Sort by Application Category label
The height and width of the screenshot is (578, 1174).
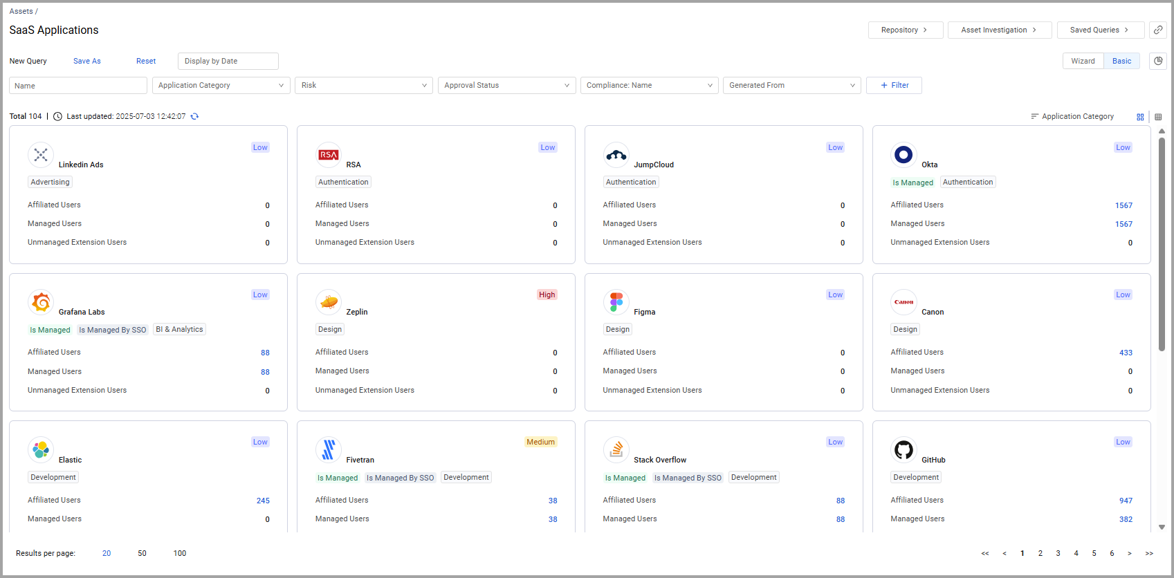pyautogui.click(x=1078, y=116)
